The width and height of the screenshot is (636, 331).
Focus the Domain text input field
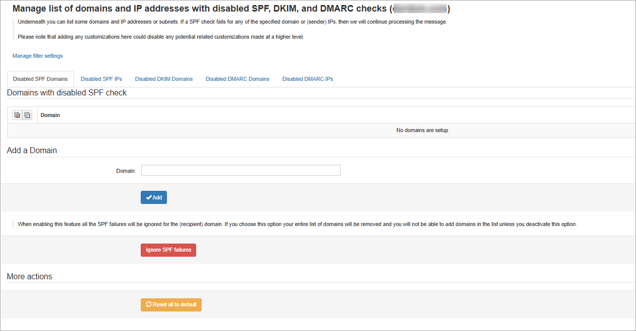pos(241,171)
